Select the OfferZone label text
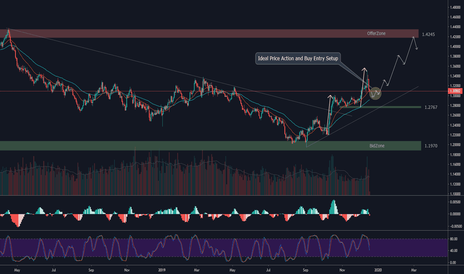 click(x=376, y=33)
